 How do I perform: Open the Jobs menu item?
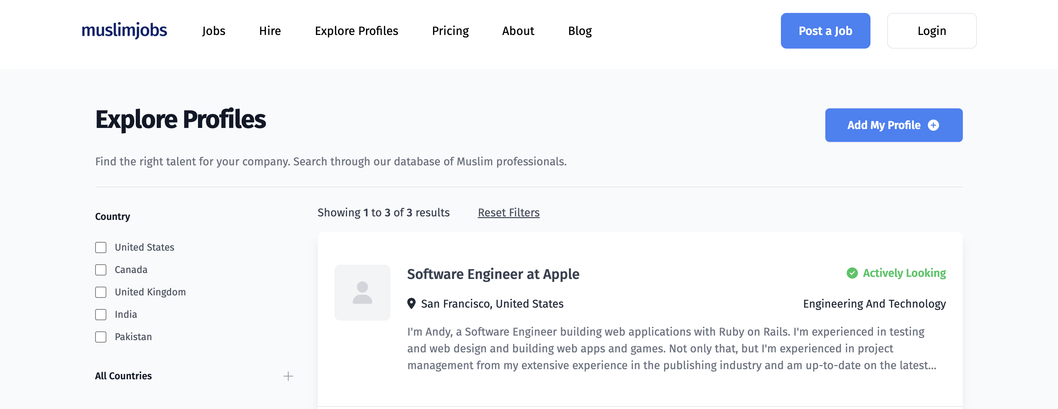(x=213, y=31)
